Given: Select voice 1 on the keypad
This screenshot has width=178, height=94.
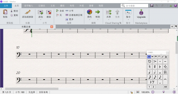Looking at the screenshot, I should pos(149,87).
